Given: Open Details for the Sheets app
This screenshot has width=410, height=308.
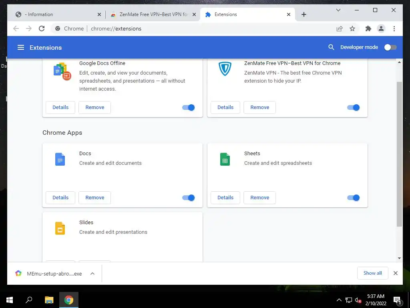Looking at the screenshot, I should tap(225, 198).
